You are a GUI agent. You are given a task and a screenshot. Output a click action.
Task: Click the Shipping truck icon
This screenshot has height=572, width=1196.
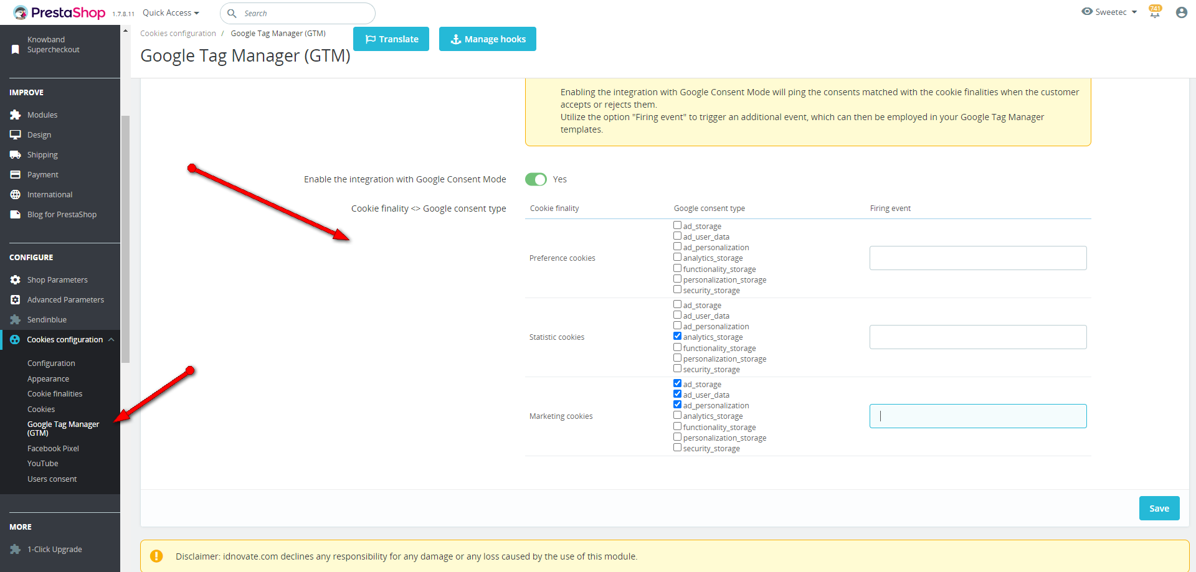tap(16, 154)
